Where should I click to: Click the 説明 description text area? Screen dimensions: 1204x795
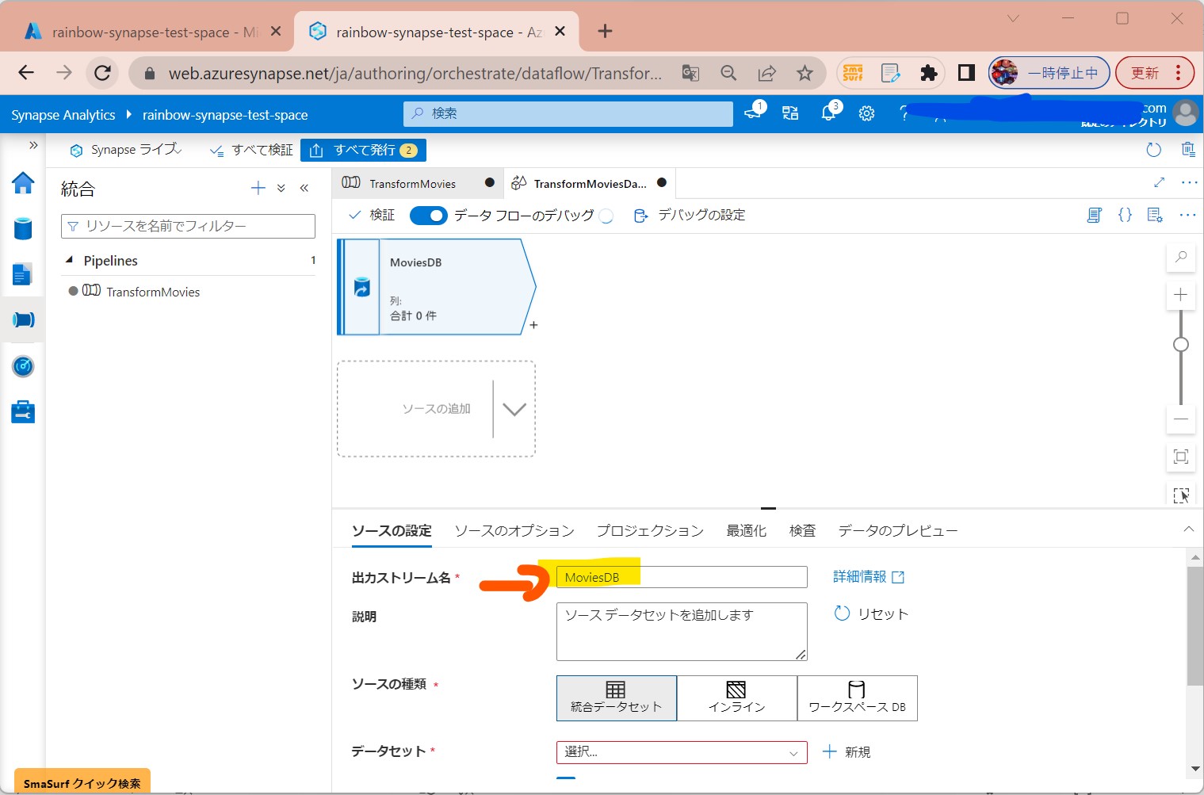pyautogui.click(x=682, y=632)
